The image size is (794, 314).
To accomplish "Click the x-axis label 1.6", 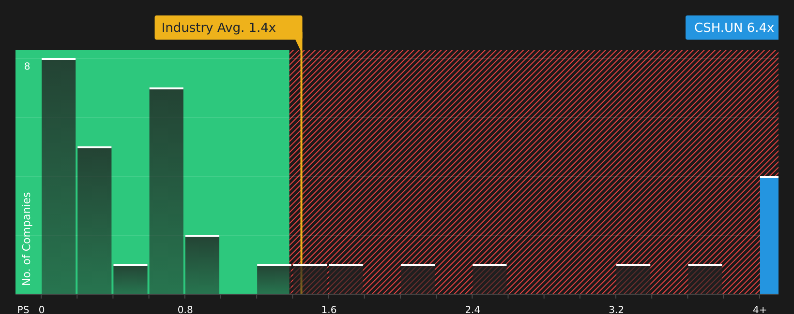I will click(x=329, y=310).
